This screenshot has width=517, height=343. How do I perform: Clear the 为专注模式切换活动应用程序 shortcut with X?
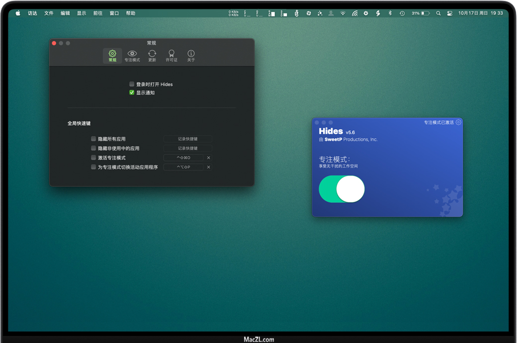208,168
